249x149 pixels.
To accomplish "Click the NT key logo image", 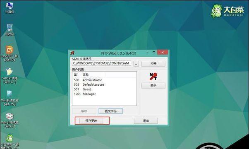I will pyautogui.click(x=153, y=77).
